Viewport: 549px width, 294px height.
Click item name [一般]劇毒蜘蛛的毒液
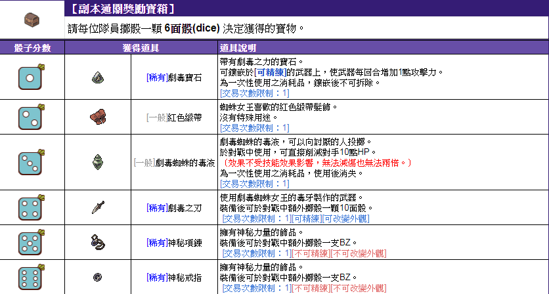pyautogui.click(x=174, y=162)
